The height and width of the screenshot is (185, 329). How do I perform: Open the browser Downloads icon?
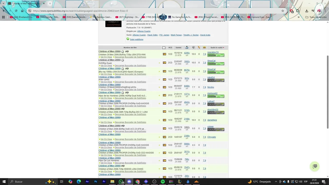[x=307, y=11]
